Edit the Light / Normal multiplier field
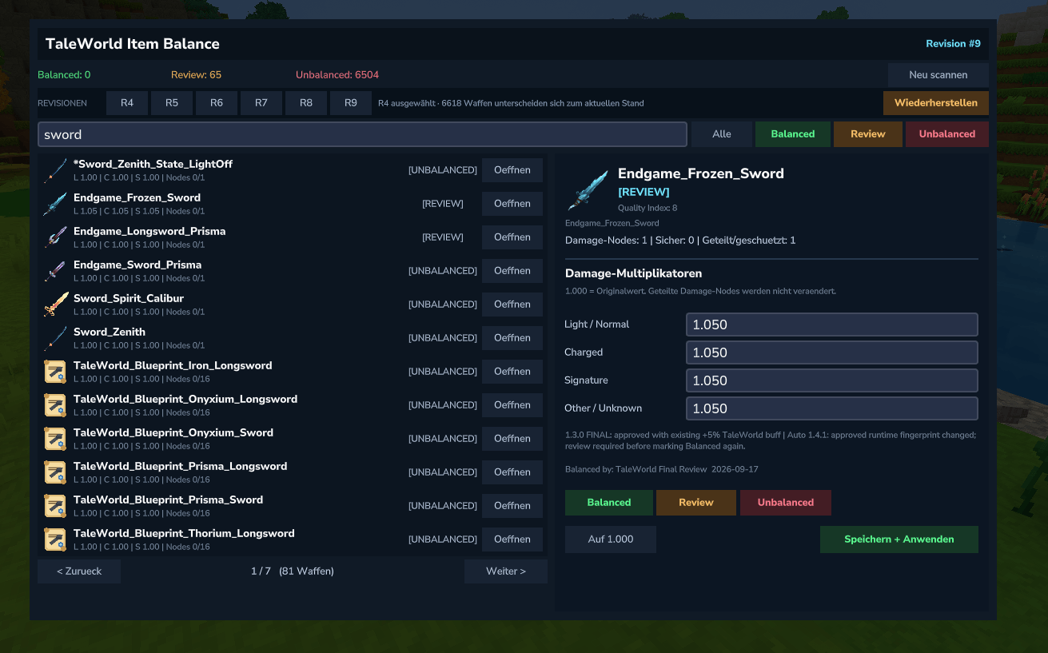The width and height of the screenshot is (1048, 653). point(832,325)
